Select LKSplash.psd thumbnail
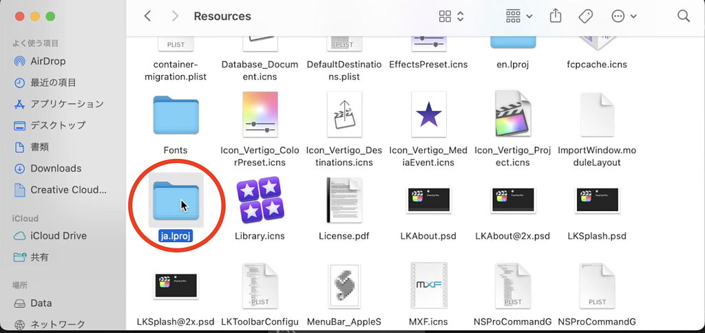The height and width of the screenshot is (333, 705). click(598, 200)
